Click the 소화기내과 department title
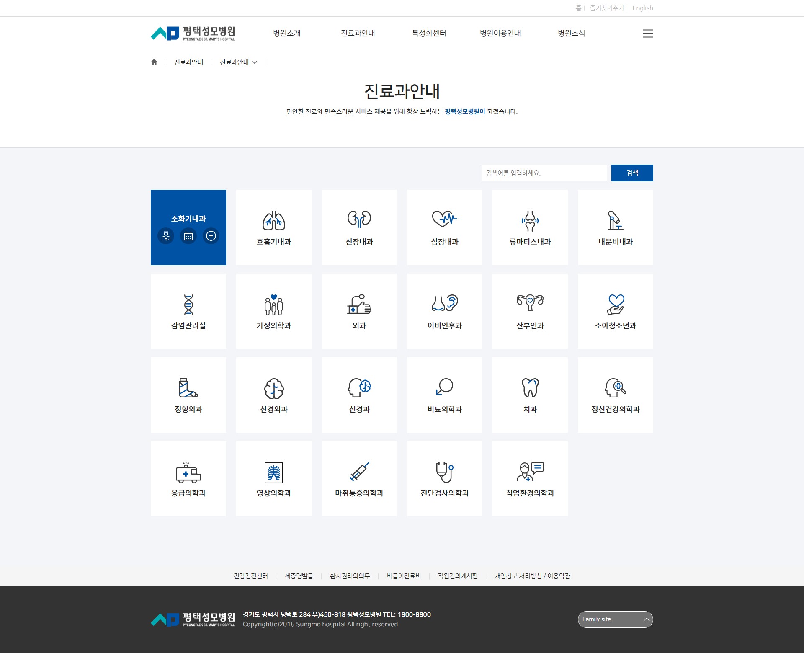Image resolution: width=804 pixels, height=653 pixels. click(188, 219)
